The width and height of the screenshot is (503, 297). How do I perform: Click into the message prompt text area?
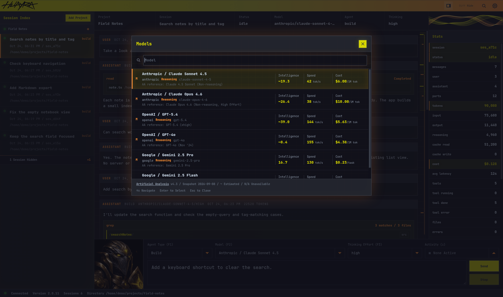[x=307, y=273]
